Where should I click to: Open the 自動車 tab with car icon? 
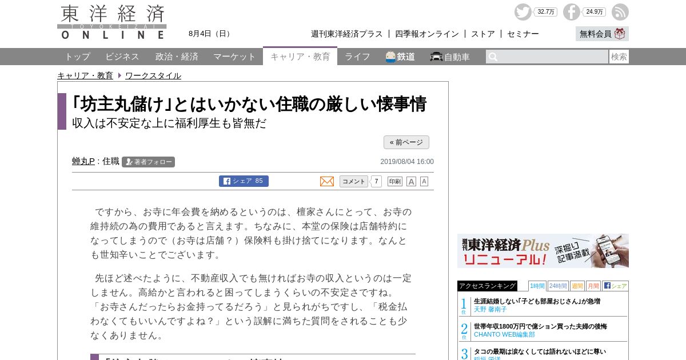coord(450,57)
